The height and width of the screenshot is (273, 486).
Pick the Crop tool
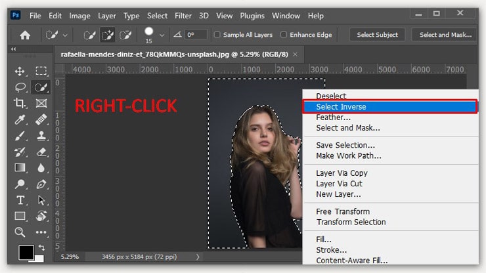tap(20, 103)
